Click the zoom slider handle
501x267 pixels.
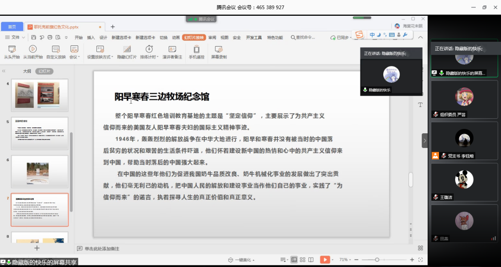pyautogui.click(x=377, y=260)
